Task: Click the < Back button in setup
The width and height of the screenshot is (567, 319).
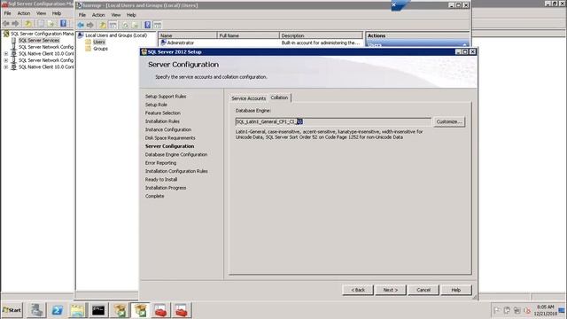Action: tap(358, 290)
